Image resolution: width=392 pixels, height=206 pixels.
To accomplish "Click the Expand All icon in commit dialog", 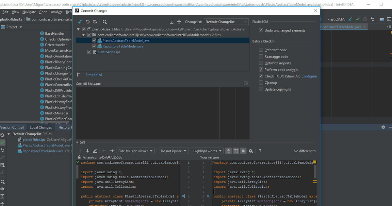I will click(x=171, y=22).
